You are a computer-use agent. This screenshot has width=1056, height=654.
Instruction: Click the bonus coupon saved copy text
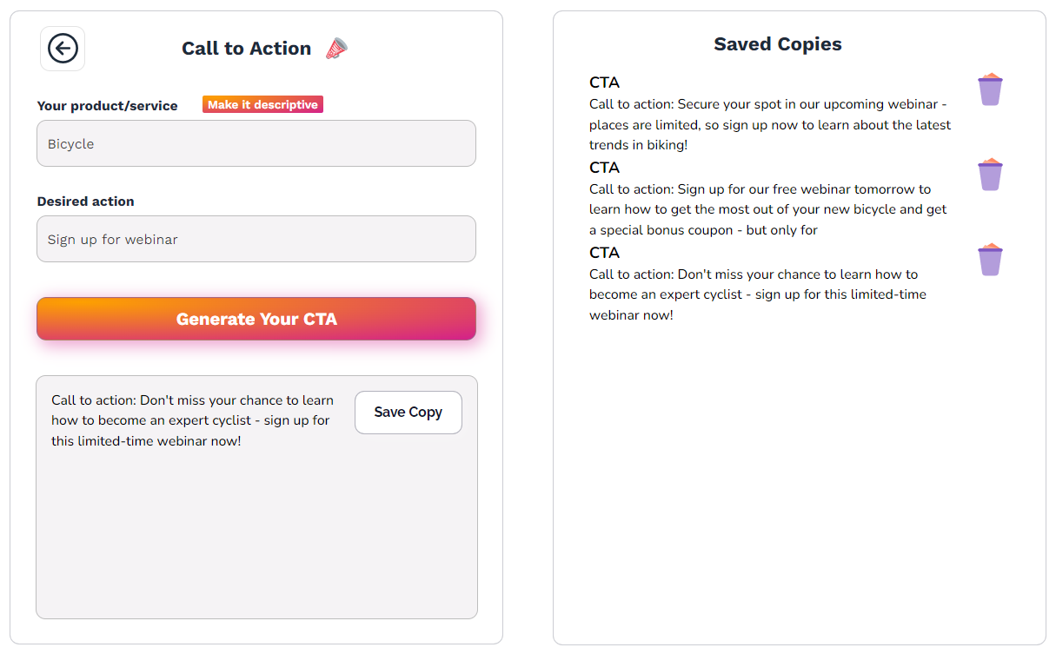[769, 208]
